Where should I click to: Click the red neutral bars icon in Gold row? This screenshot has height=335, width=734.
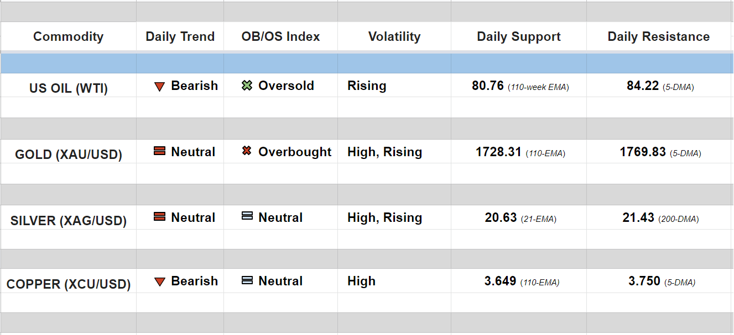(160, 151)
